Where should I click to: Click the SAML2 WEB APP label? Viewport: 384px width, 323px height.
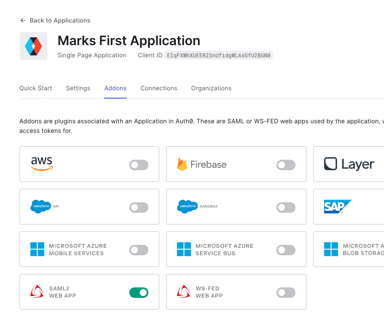tap(62, 292)
